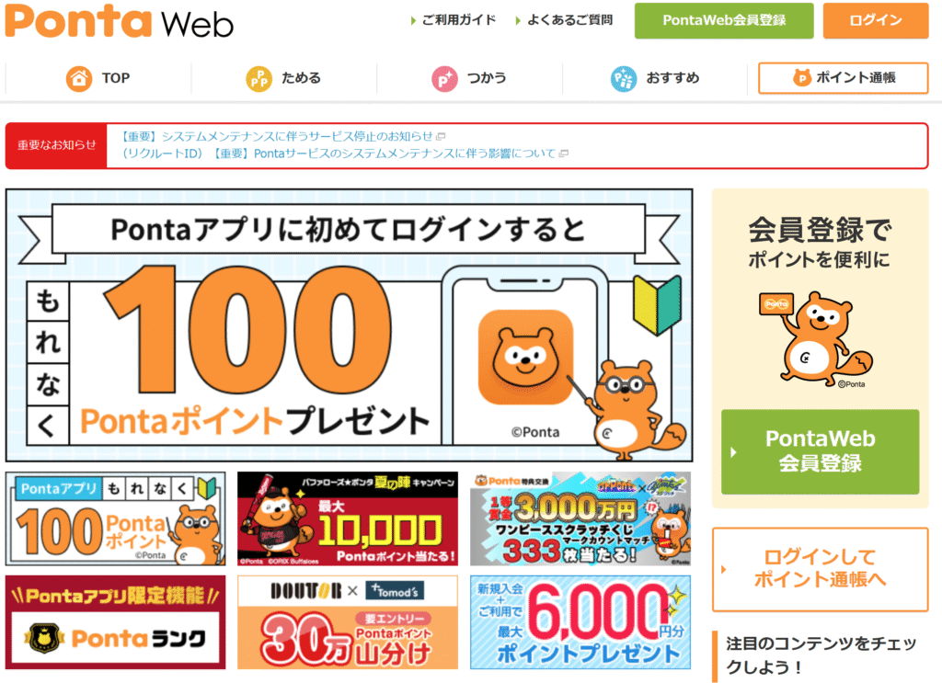Click the external link icon after システムメンテナンス notice
The width and height of the screenshot is (942, 683).
pyautogui.click(x=441, y=136)
